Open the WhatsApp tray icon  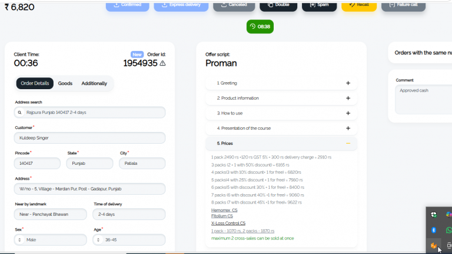(x=449, y=230)
